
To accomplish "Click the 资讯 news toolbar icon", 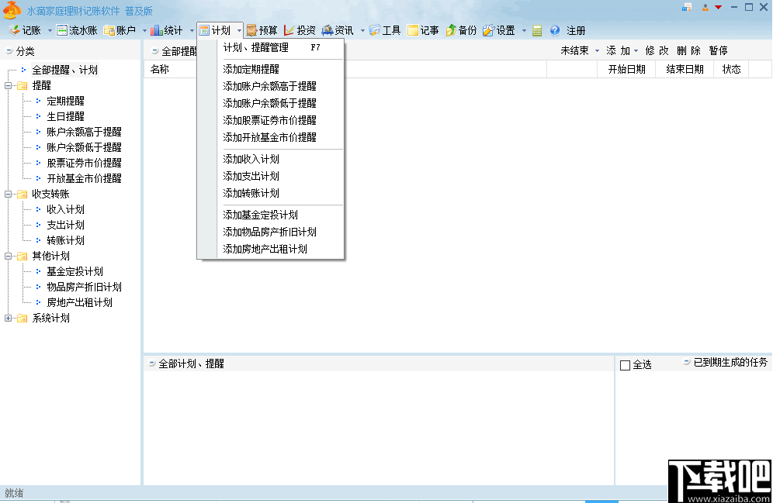I will 327,30.
